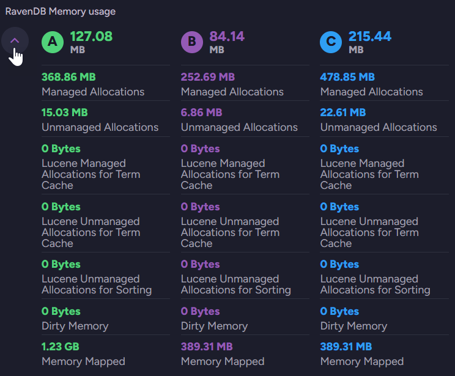Click node B's Lucene Unmanaged Term Cache label

coord(230,232)
